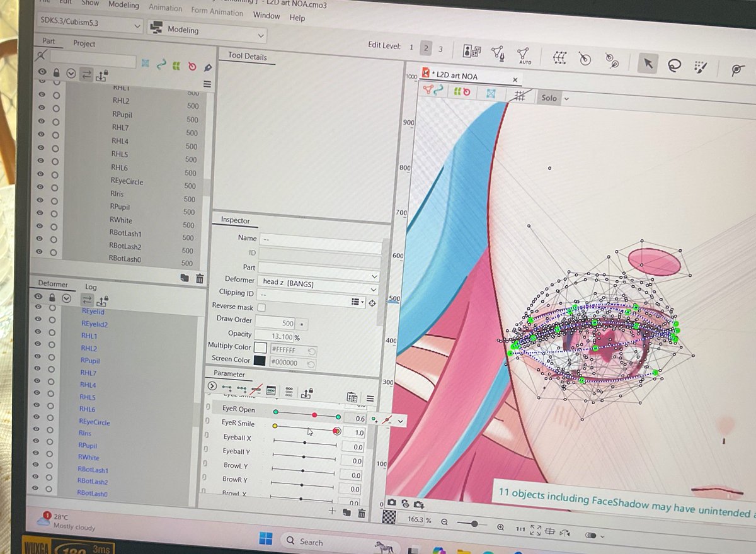Click the Solo button
The height and width of the screenshot is (554, 756).
[x=549, y=98]
